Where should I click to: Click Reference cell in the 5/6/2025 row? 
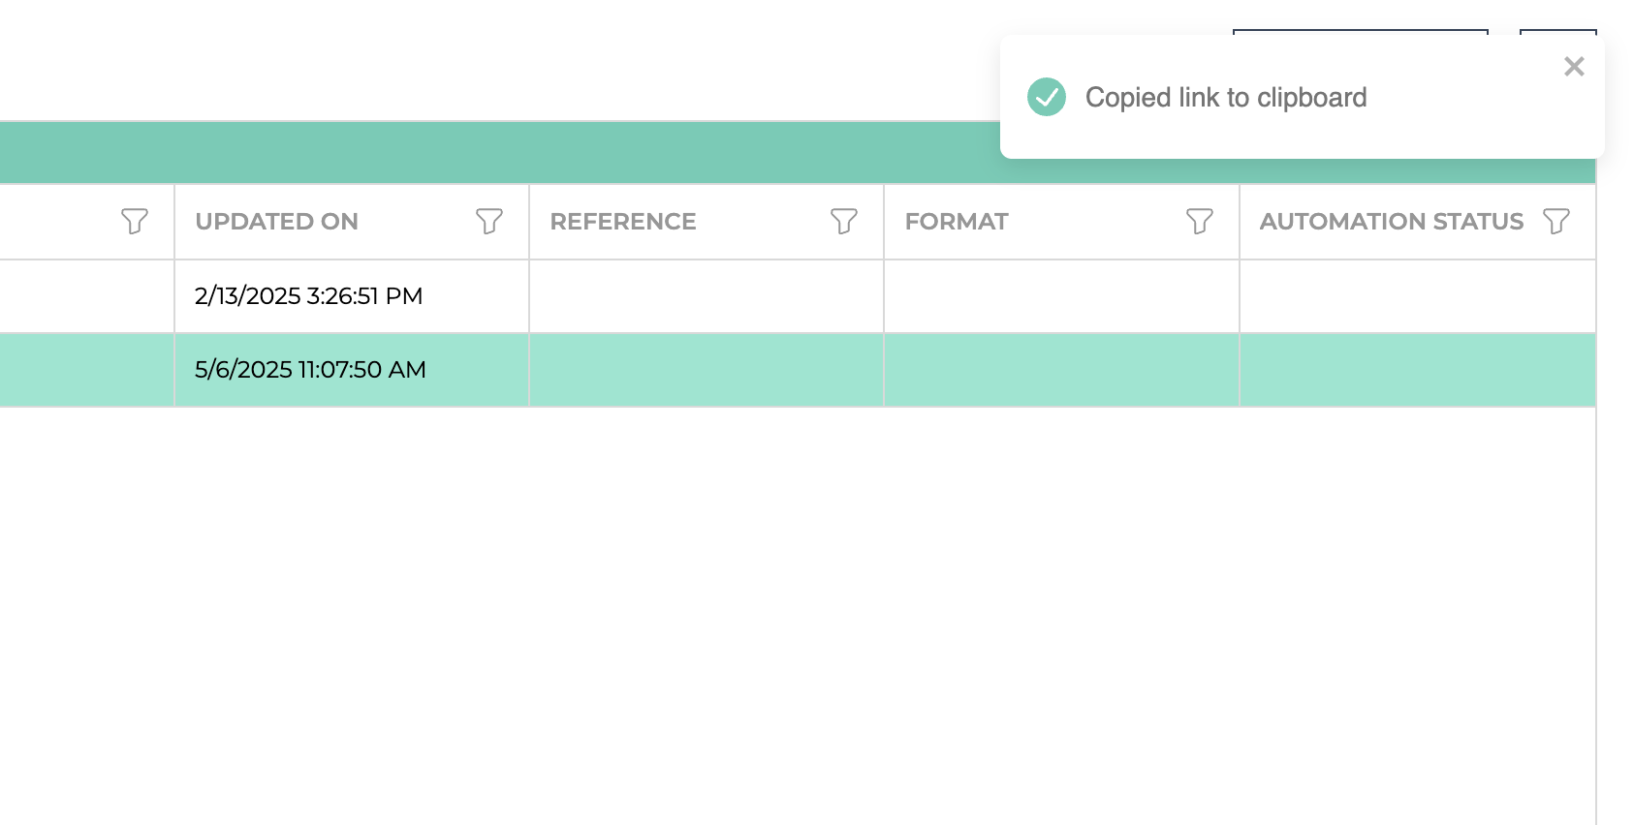[x=706, y=370]
